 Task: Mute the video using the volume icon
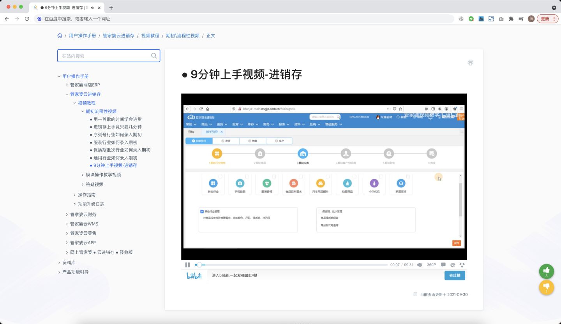click(420, 265)
